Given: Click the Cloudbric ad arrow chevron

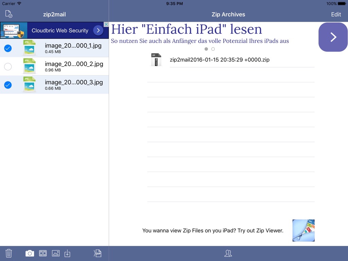Looking at the screenshot, I should coord(98,30).
